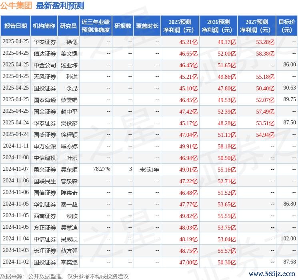Screen dimensions: 298x280
Task: Click 长江证券 institution cell
Action: (45, 251)
